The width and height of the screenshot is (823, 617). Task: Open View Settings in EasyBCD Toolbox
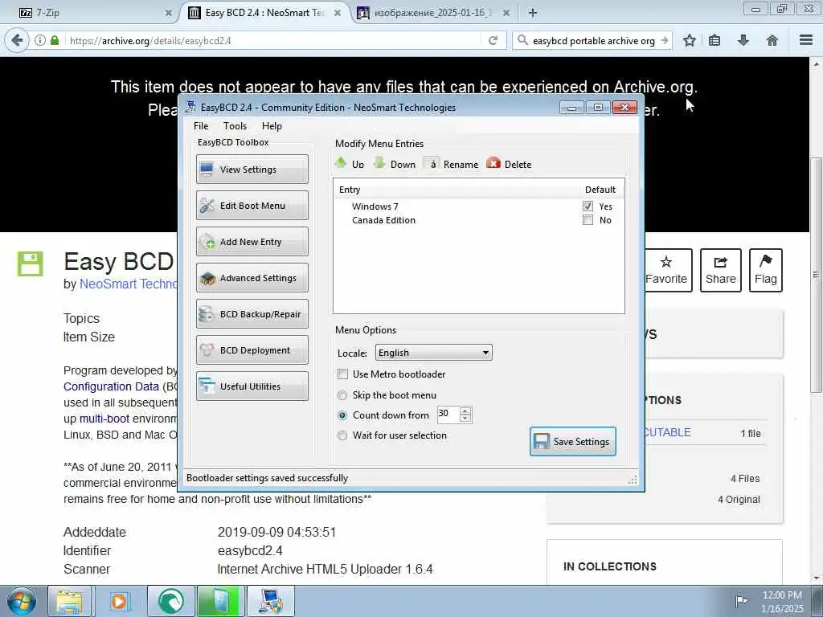pos(252,169)
